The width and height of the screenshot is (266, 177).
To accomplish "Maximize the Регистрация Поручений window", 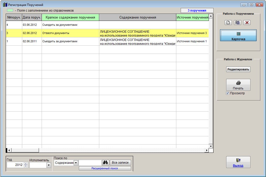I will 252,5.
